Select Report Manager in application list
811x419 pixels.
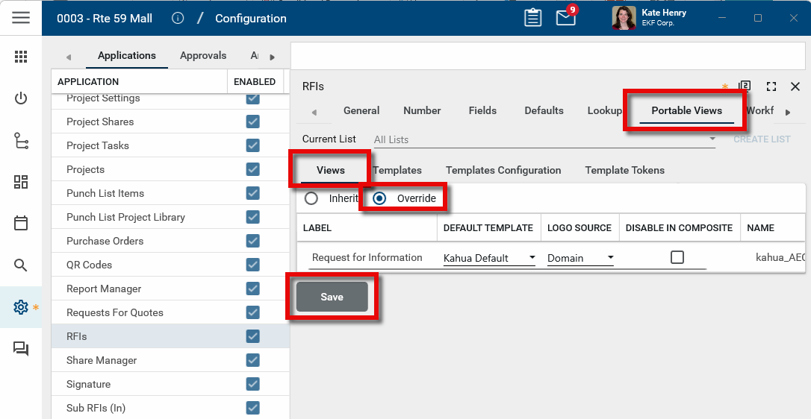pos(104,289)
